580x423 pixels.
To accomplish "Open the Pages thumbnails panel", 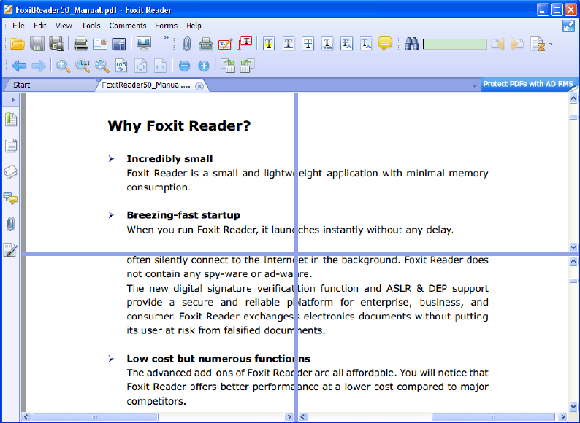I will tap(11, 146).
